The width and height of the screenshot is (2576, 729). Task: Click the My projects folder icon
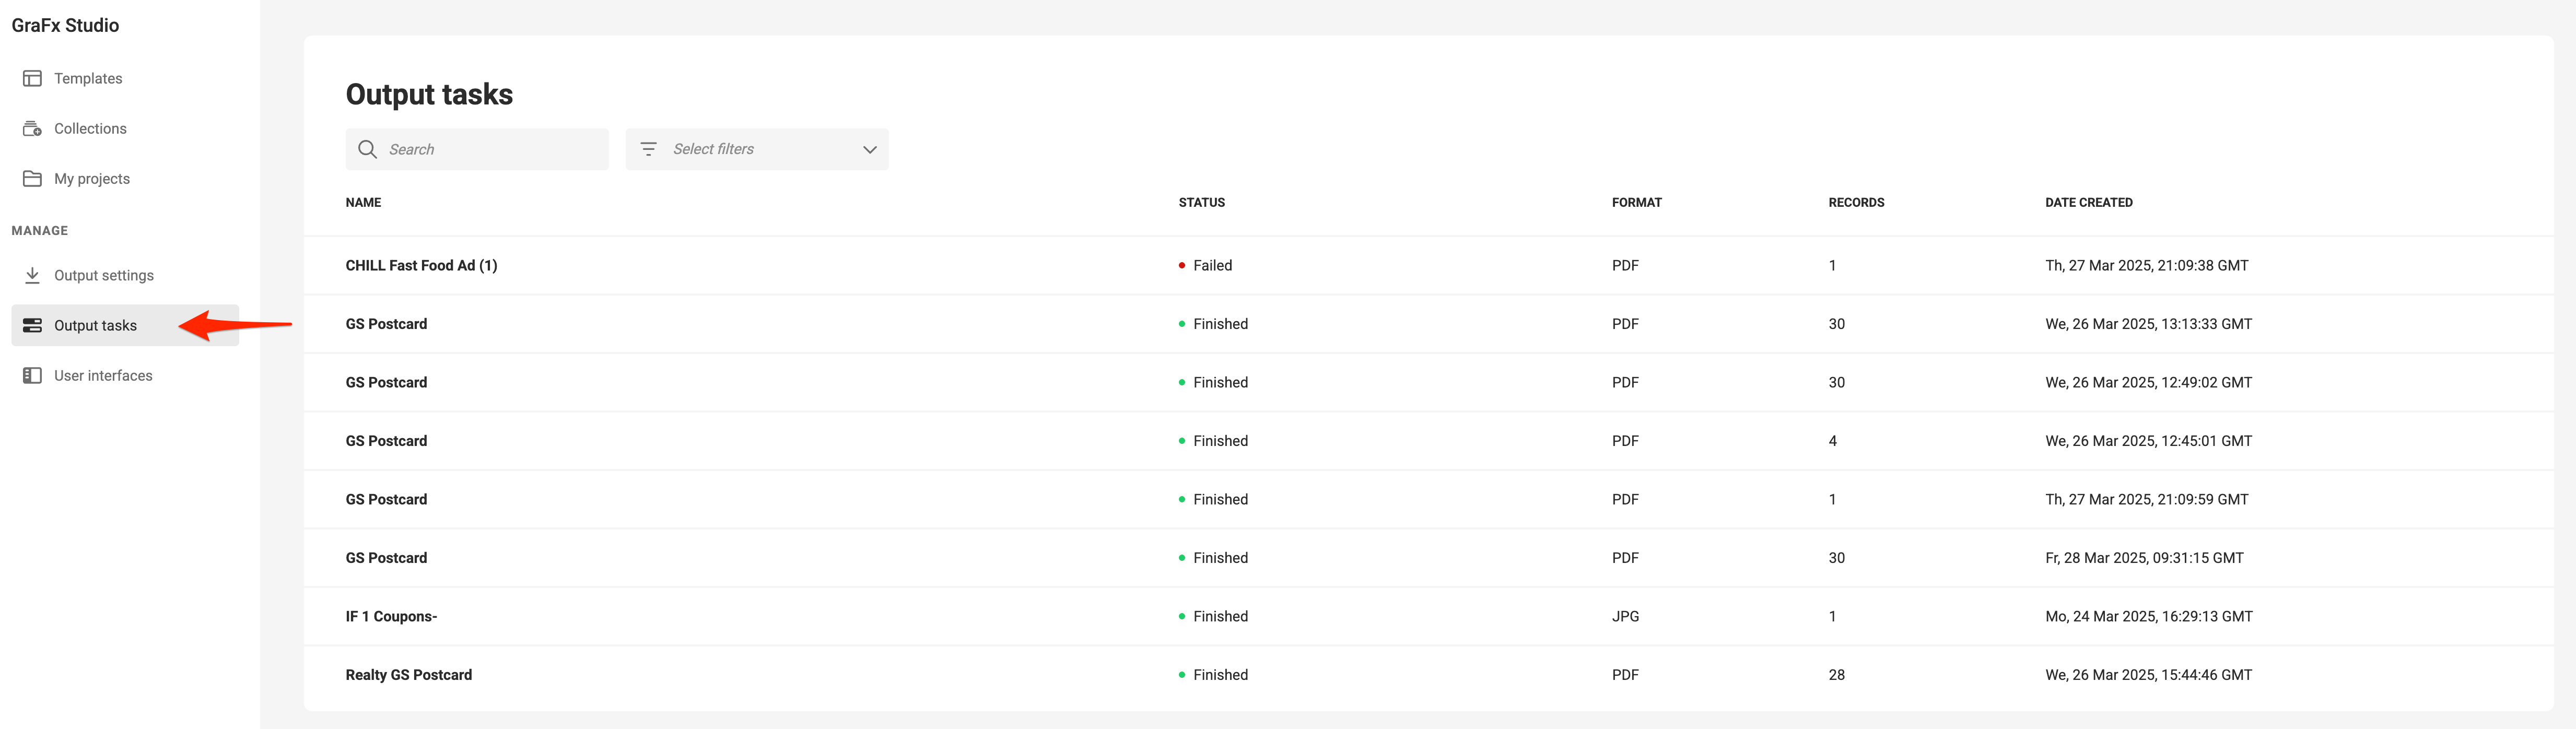[x=32, y=178]
